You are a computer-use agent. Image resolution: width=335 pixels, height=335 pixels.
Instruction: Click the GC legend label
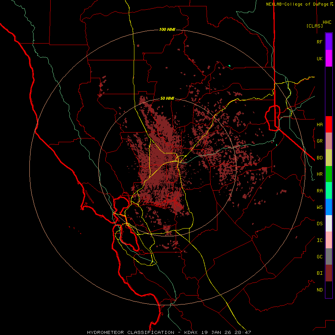(319, 257)
